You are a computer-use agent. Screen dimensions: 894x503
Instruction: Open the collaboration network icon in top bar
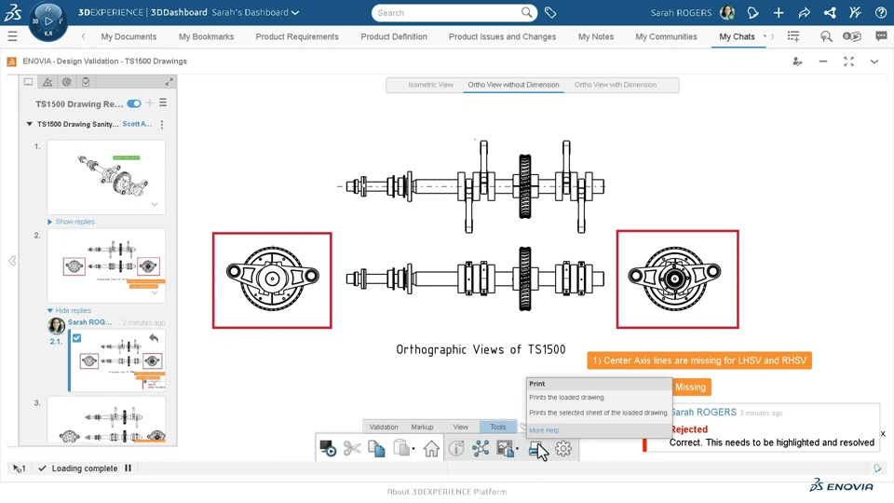(830, 12)
